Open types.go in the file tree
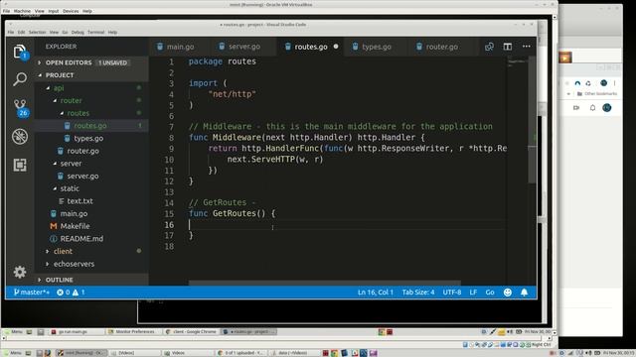This screenshot has height=357, width=636. point(88,139)
